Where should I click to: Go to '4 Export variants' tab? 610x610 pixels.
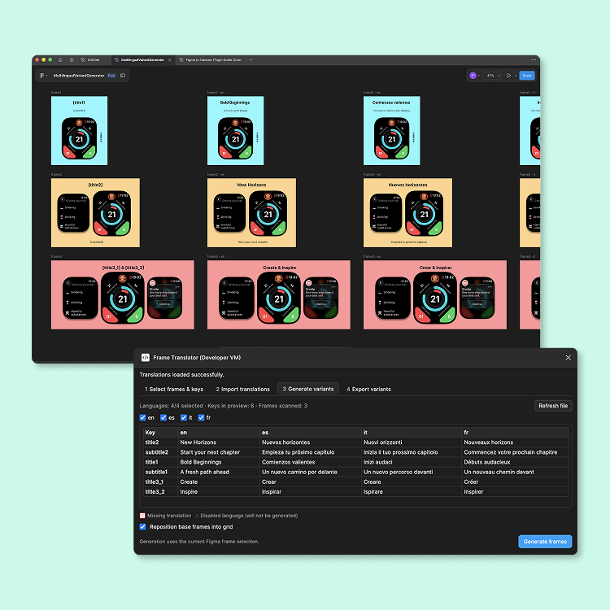click(x=368, y=390)
